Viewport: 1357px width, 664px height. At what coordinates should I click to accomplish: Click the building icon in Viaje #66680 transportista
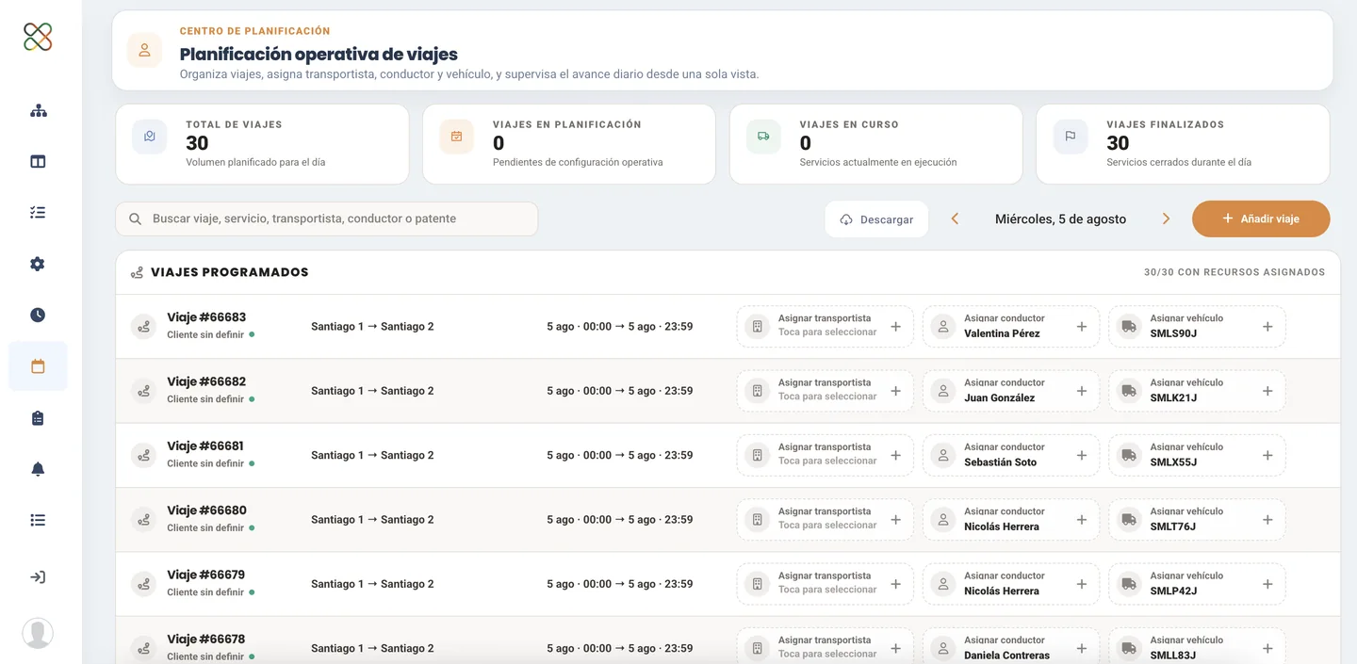(x=757, y=520)
